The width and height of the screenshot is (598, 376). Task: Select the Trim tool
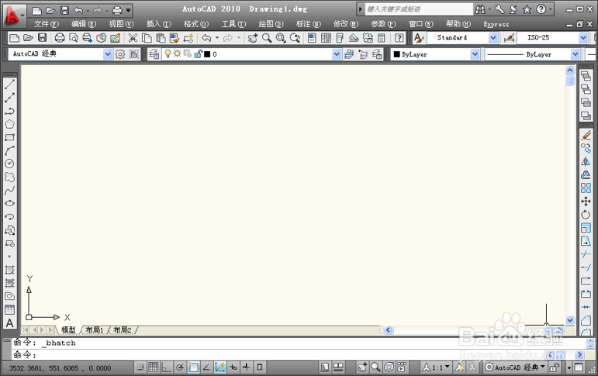pos(586,254)
